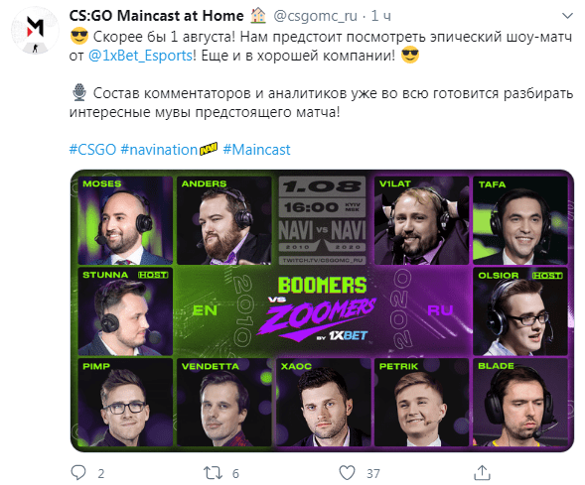
Task: View the tweet timestamp '1 ч'
Action: click(x=381, y=16)
